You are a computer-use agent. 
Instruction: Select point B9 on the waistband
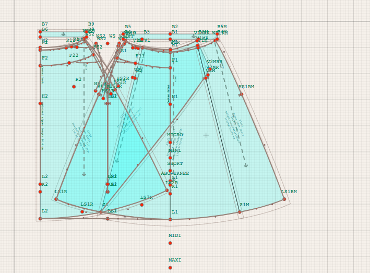(86, 31)
